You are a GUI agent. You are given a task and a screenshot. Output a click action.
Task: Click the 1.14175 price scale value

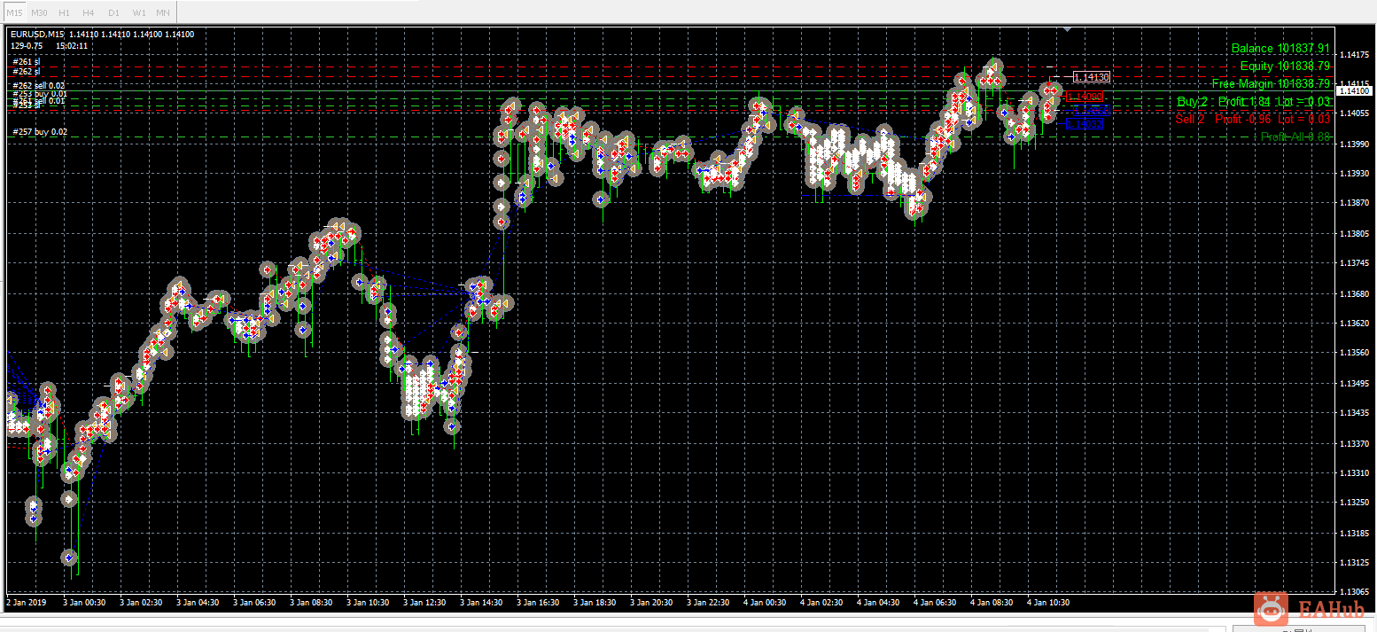coord(1354,55)
